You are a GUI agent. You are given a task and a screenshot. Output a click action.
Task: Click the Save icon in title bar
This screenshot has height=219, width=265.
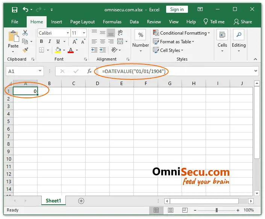(14, 9)
